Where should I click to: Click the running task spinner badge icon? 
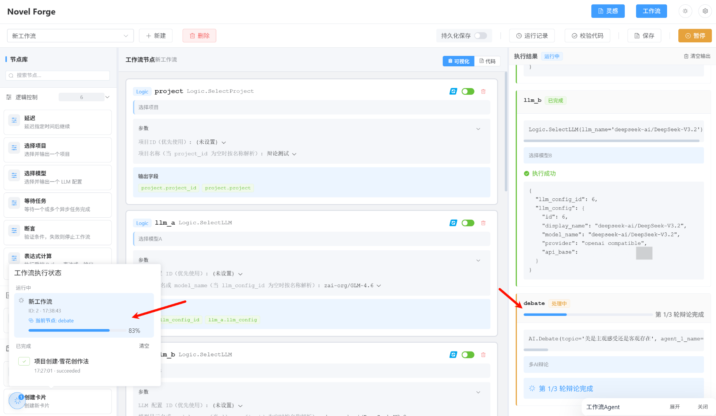pyautogui.click(x=17, y=400)
